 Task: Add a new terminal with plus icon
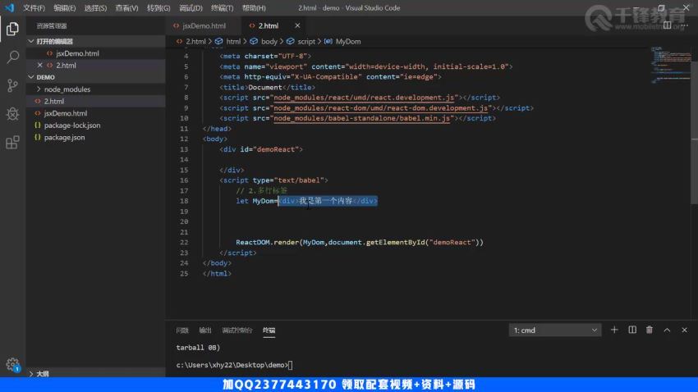coord(614,330)
